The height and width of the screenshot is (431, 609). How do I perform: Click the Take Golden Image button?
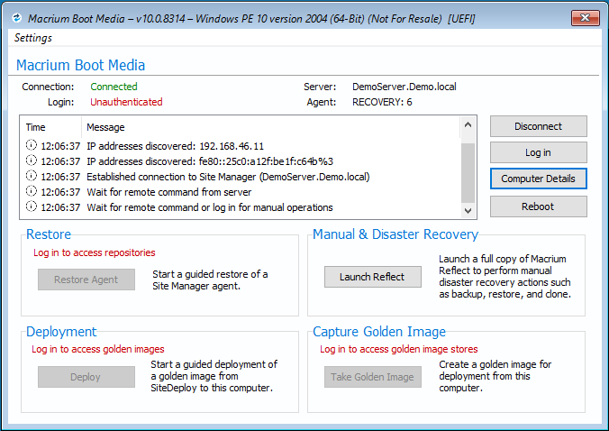coord(372,377)
